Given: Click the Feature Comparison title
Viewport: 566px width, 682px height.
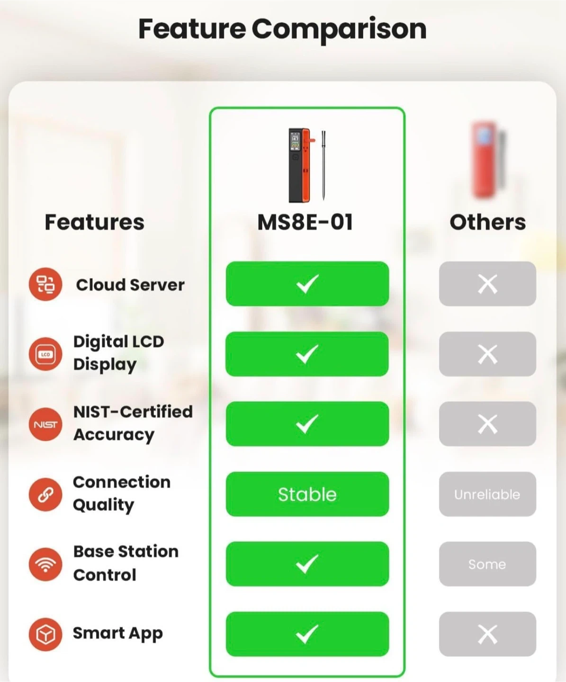Looking at the screenshot, I should tap(282, 29).
